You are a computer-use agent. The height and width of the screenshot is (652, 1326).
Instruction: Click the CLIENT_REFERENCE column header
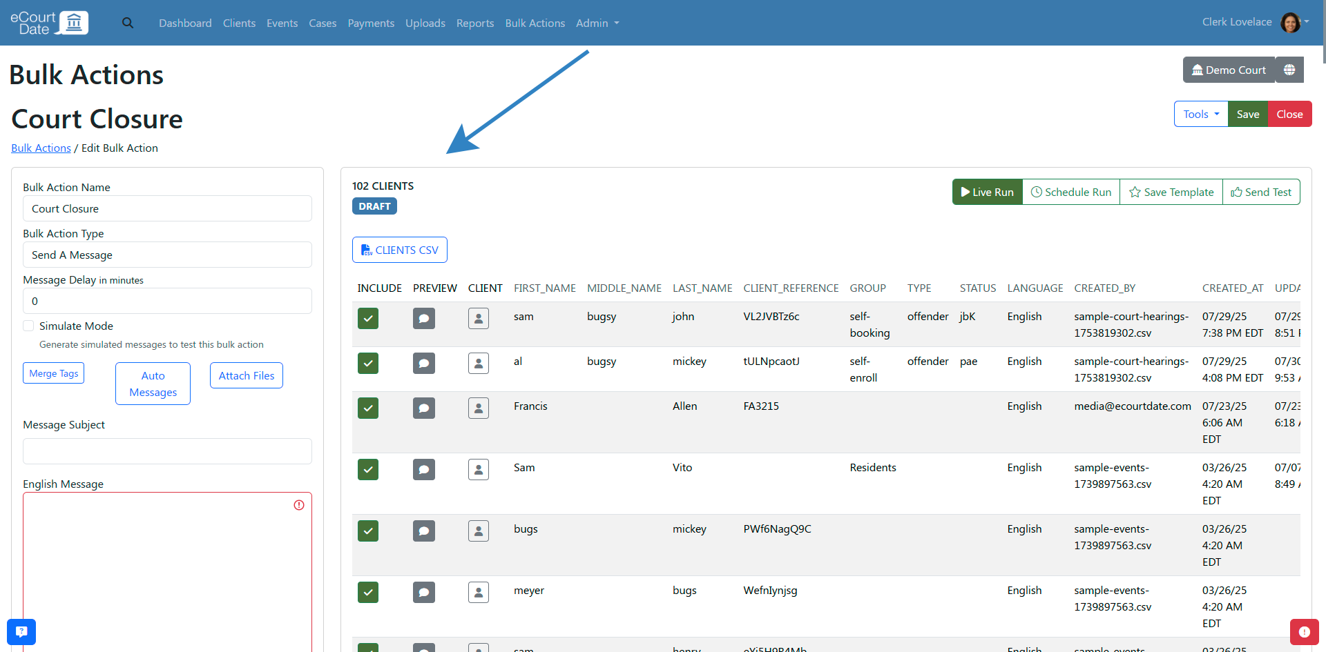pyautogui.click(x=791, y=288)
